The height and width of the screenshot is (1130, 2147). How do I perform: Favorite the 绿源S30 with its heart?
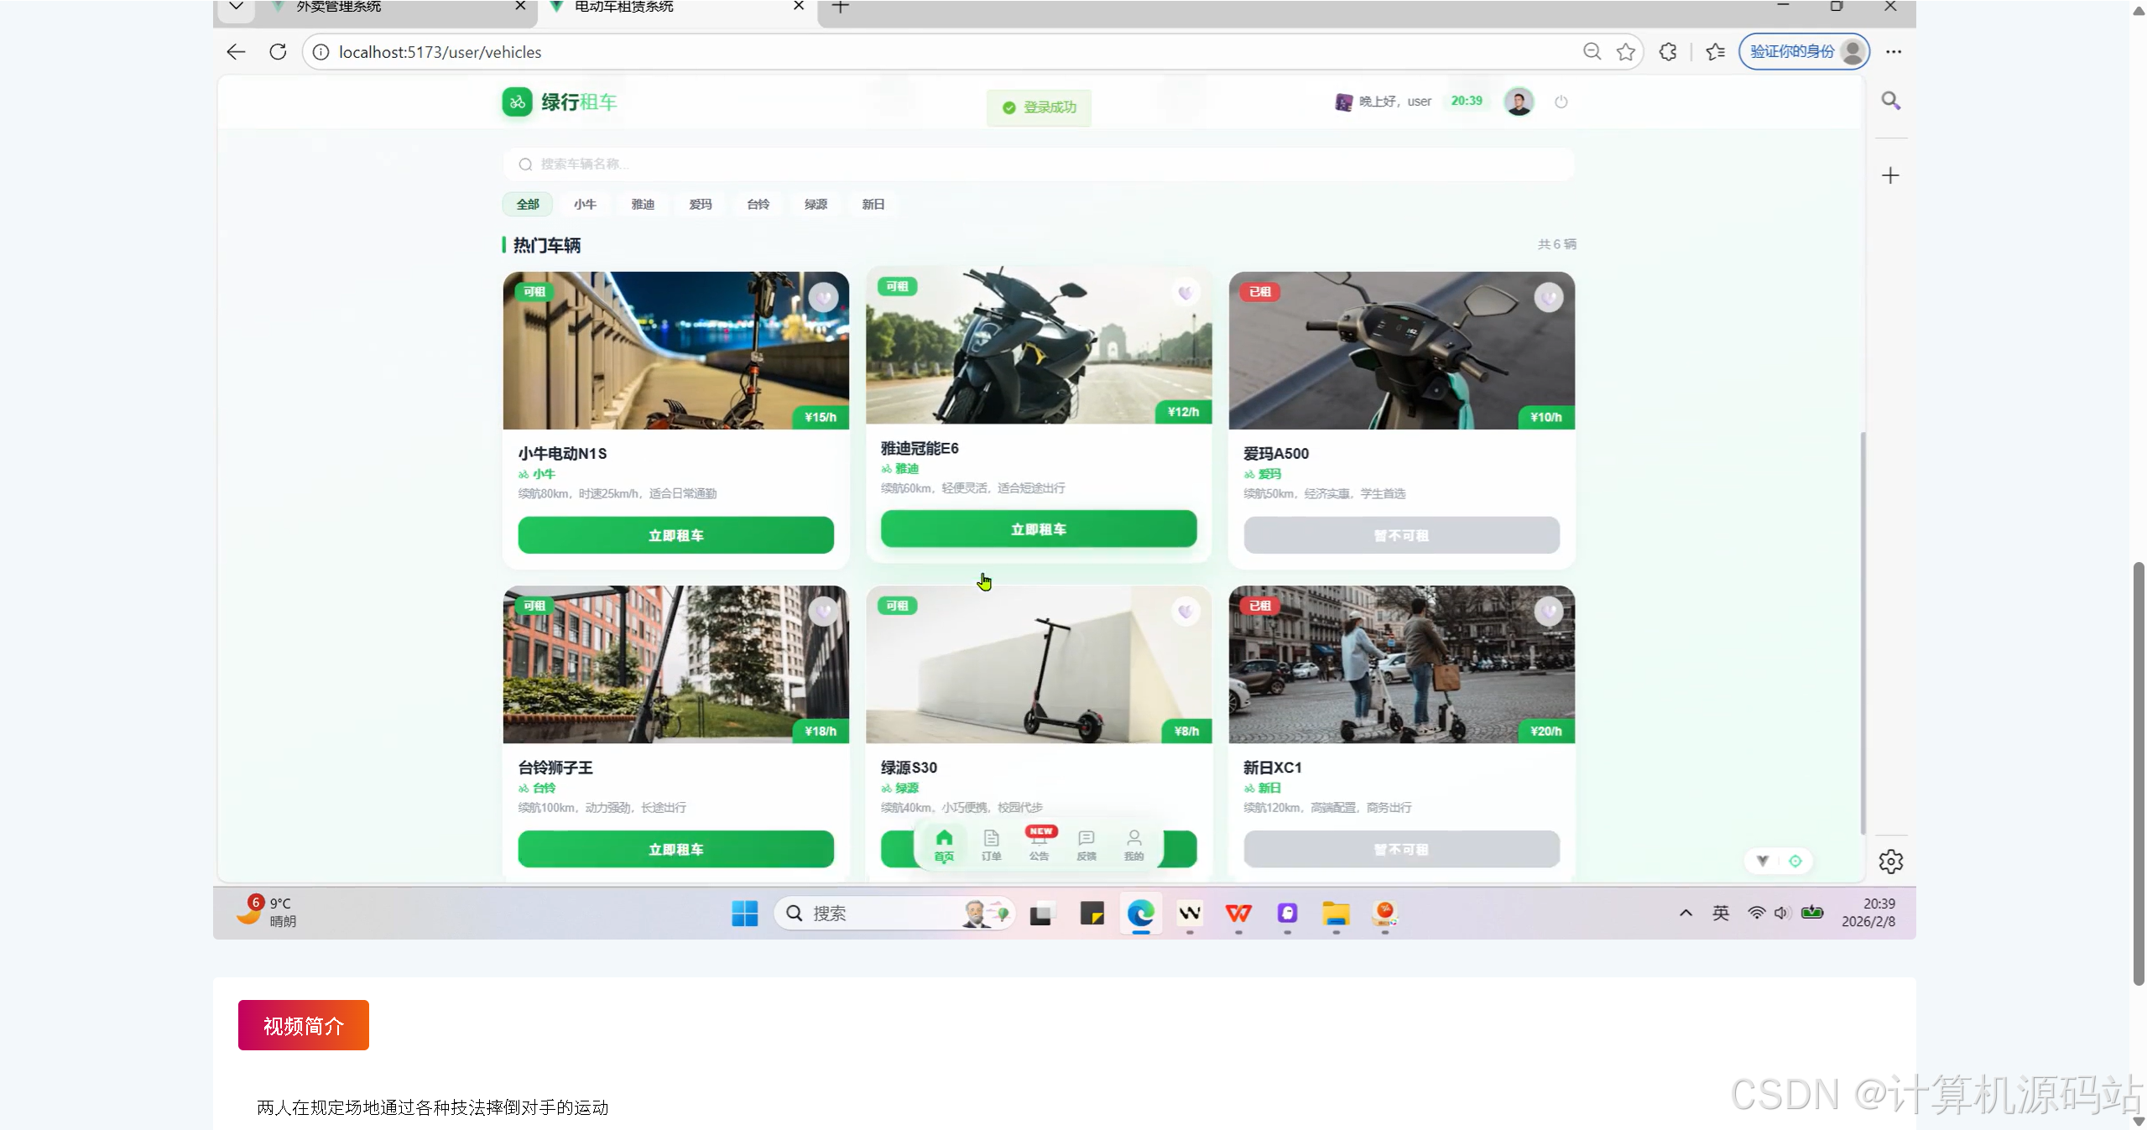[1186, 611]
